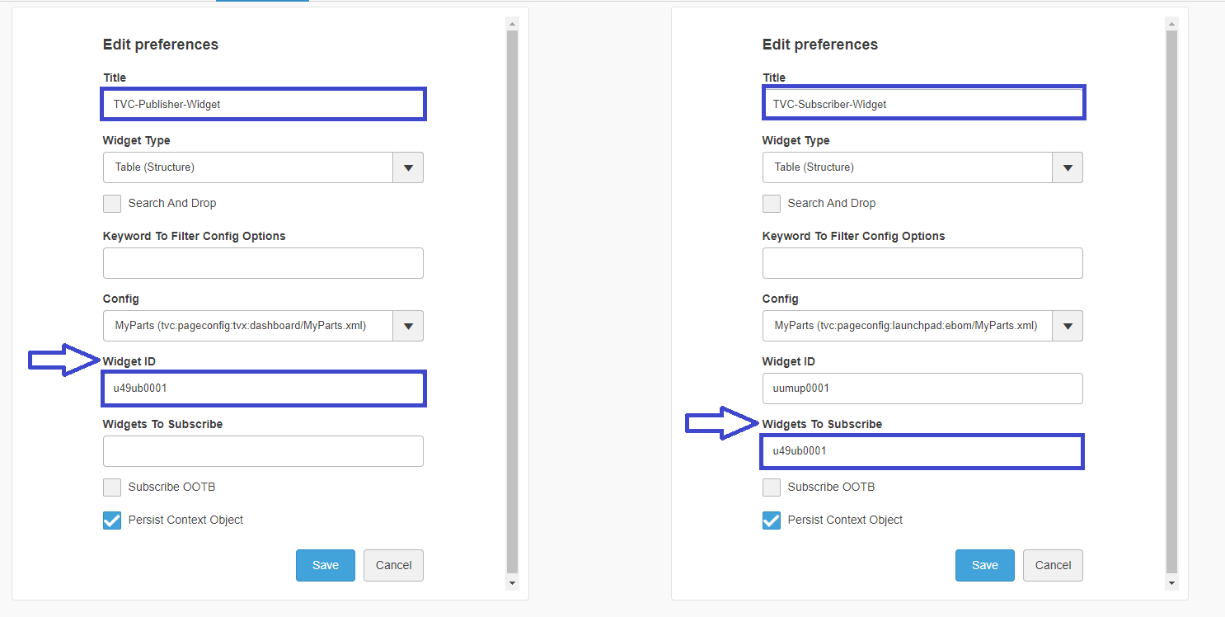The height and width of the screenshot is (617, 1225).
Task: Enable Subscribe OOTB in Subscriber panel
Action: pos(772,487)
